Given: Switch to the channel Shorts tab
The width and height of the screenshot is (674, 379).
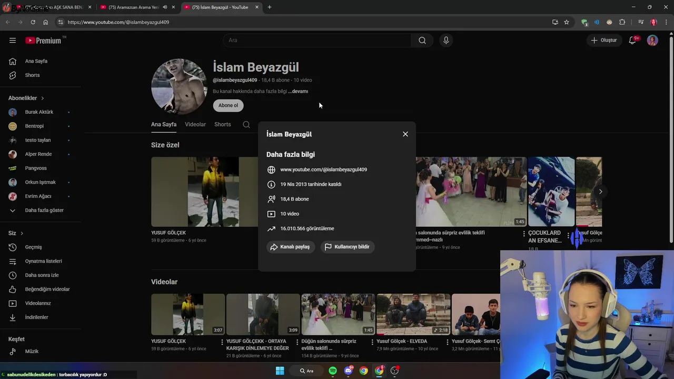Looking at the screenshot, I should 223,125.
